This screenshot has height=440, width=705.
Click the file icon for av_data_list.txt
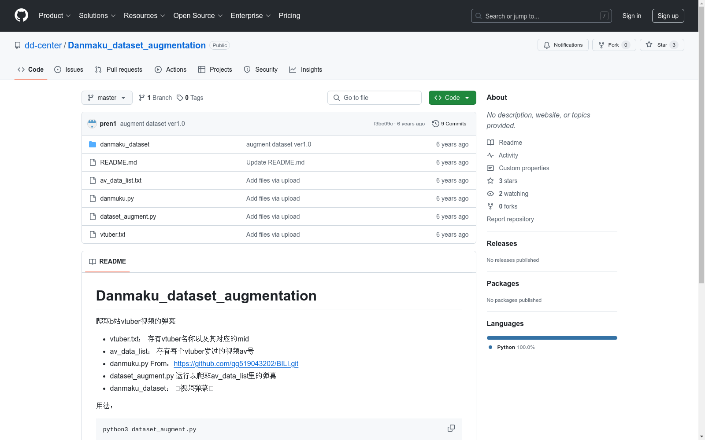[x=93, y=180]
